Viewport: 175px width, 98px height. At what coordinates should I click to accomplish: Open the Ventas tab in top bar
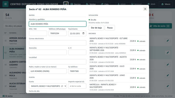coord(91,4)
